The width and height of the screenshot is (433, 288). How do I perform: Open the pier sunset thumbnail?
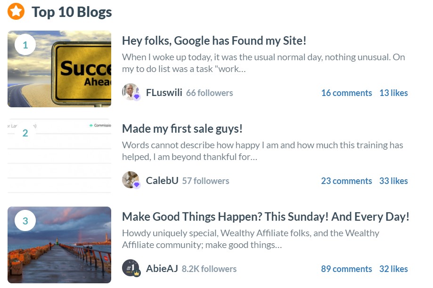click(x=59, y=245)
